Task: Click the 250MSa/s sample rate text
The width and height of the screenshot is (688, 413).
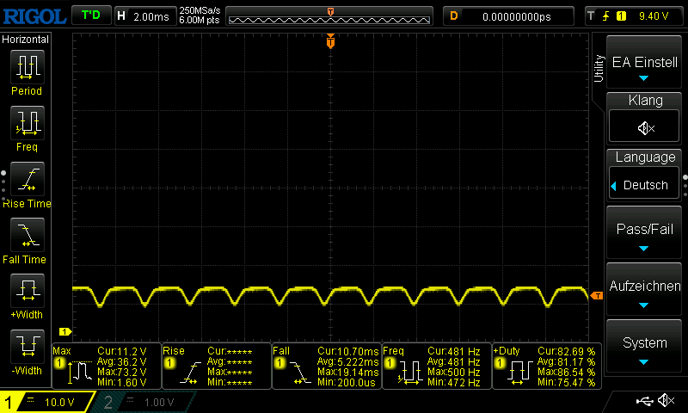Action: pyautogui.click(x=200, y=11)
